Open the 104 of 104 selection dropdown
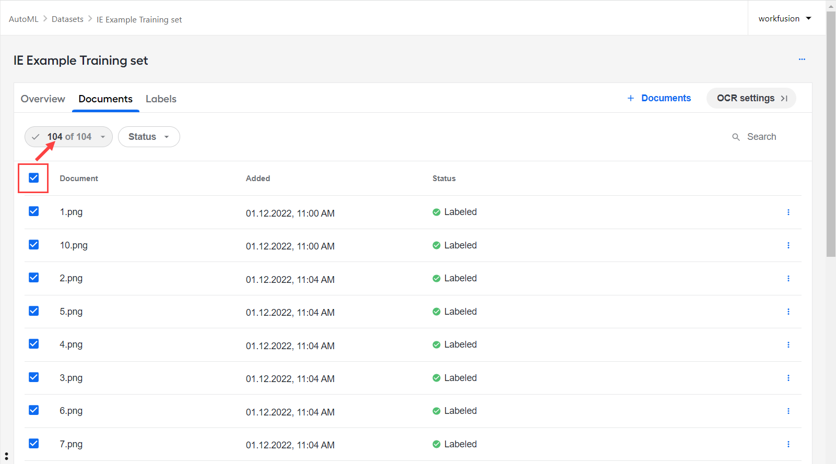 pos(68,137)
